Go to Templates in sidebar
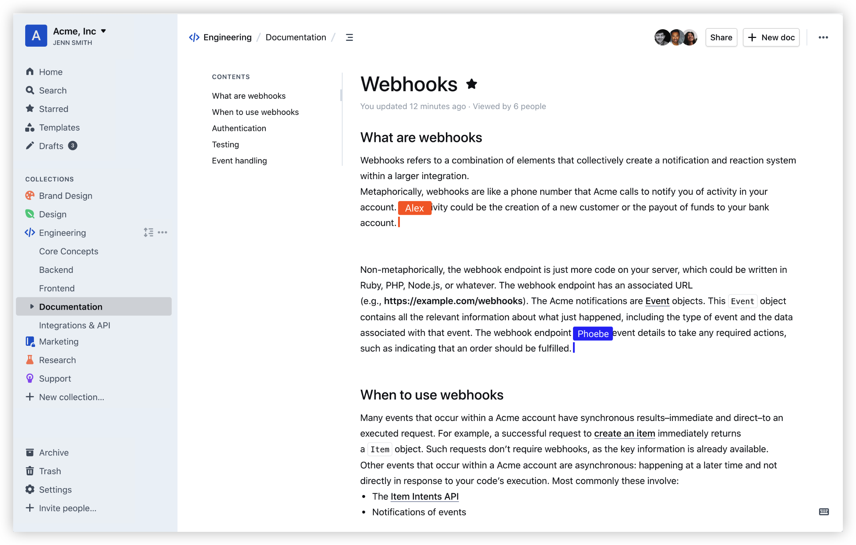The height and width of the screenshot is (545, 856). coord(59,127)
